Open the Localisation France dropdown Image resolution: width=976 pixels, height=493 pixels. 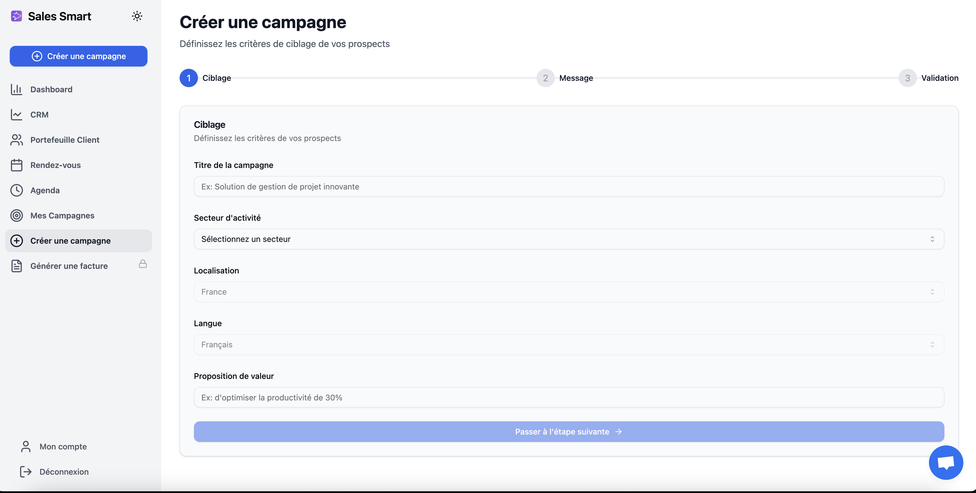[568, 292]
